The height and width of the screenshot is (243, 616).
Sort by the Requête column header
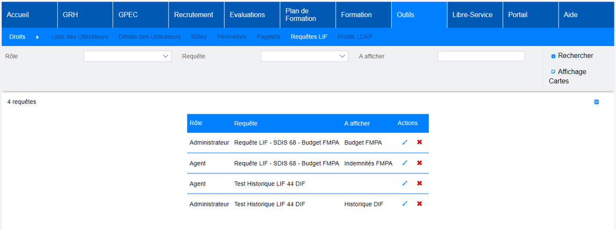tap(246, 123)
